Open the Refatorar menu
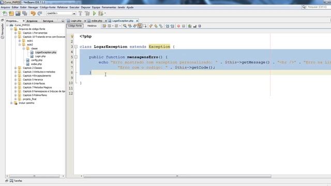 coord(63,7)
